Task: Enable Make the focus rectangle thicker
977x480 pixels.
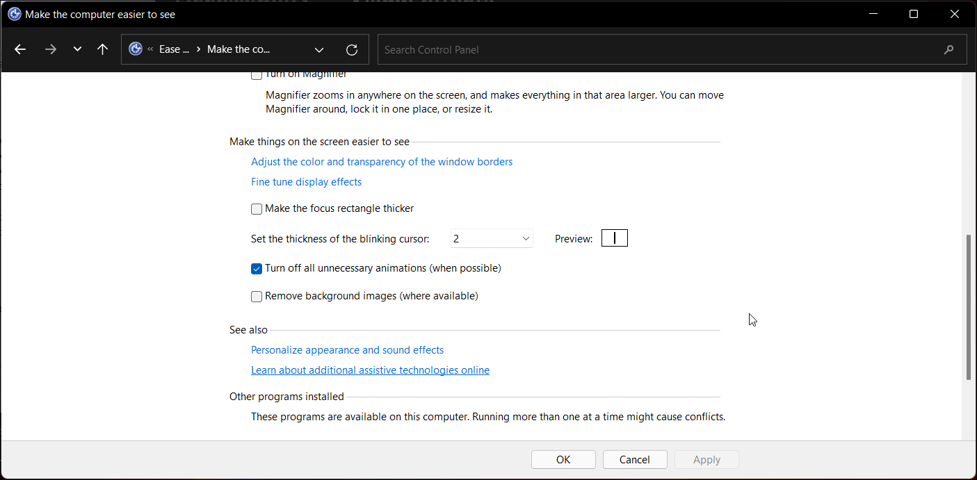Action: [257, 208]
